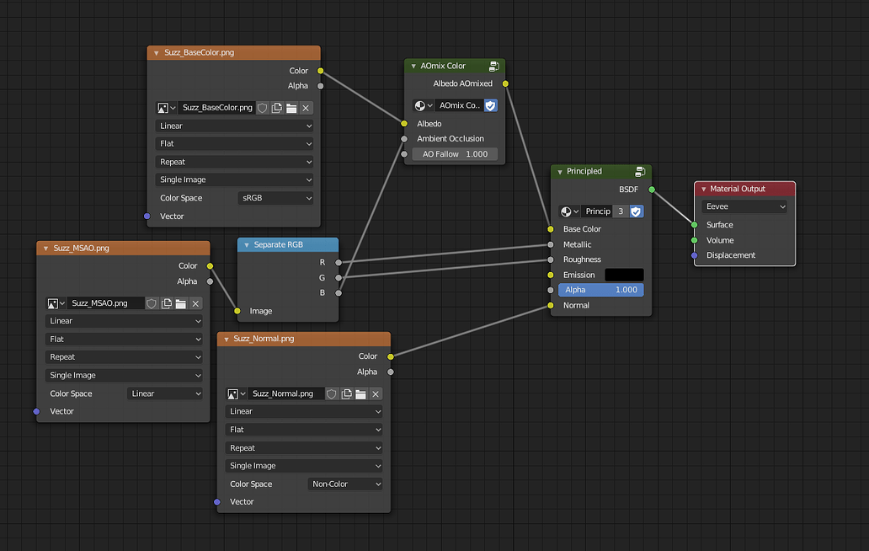Click Suzz_MSAO.png image name field
The image size is (869, 551).
tap(106, 303)
